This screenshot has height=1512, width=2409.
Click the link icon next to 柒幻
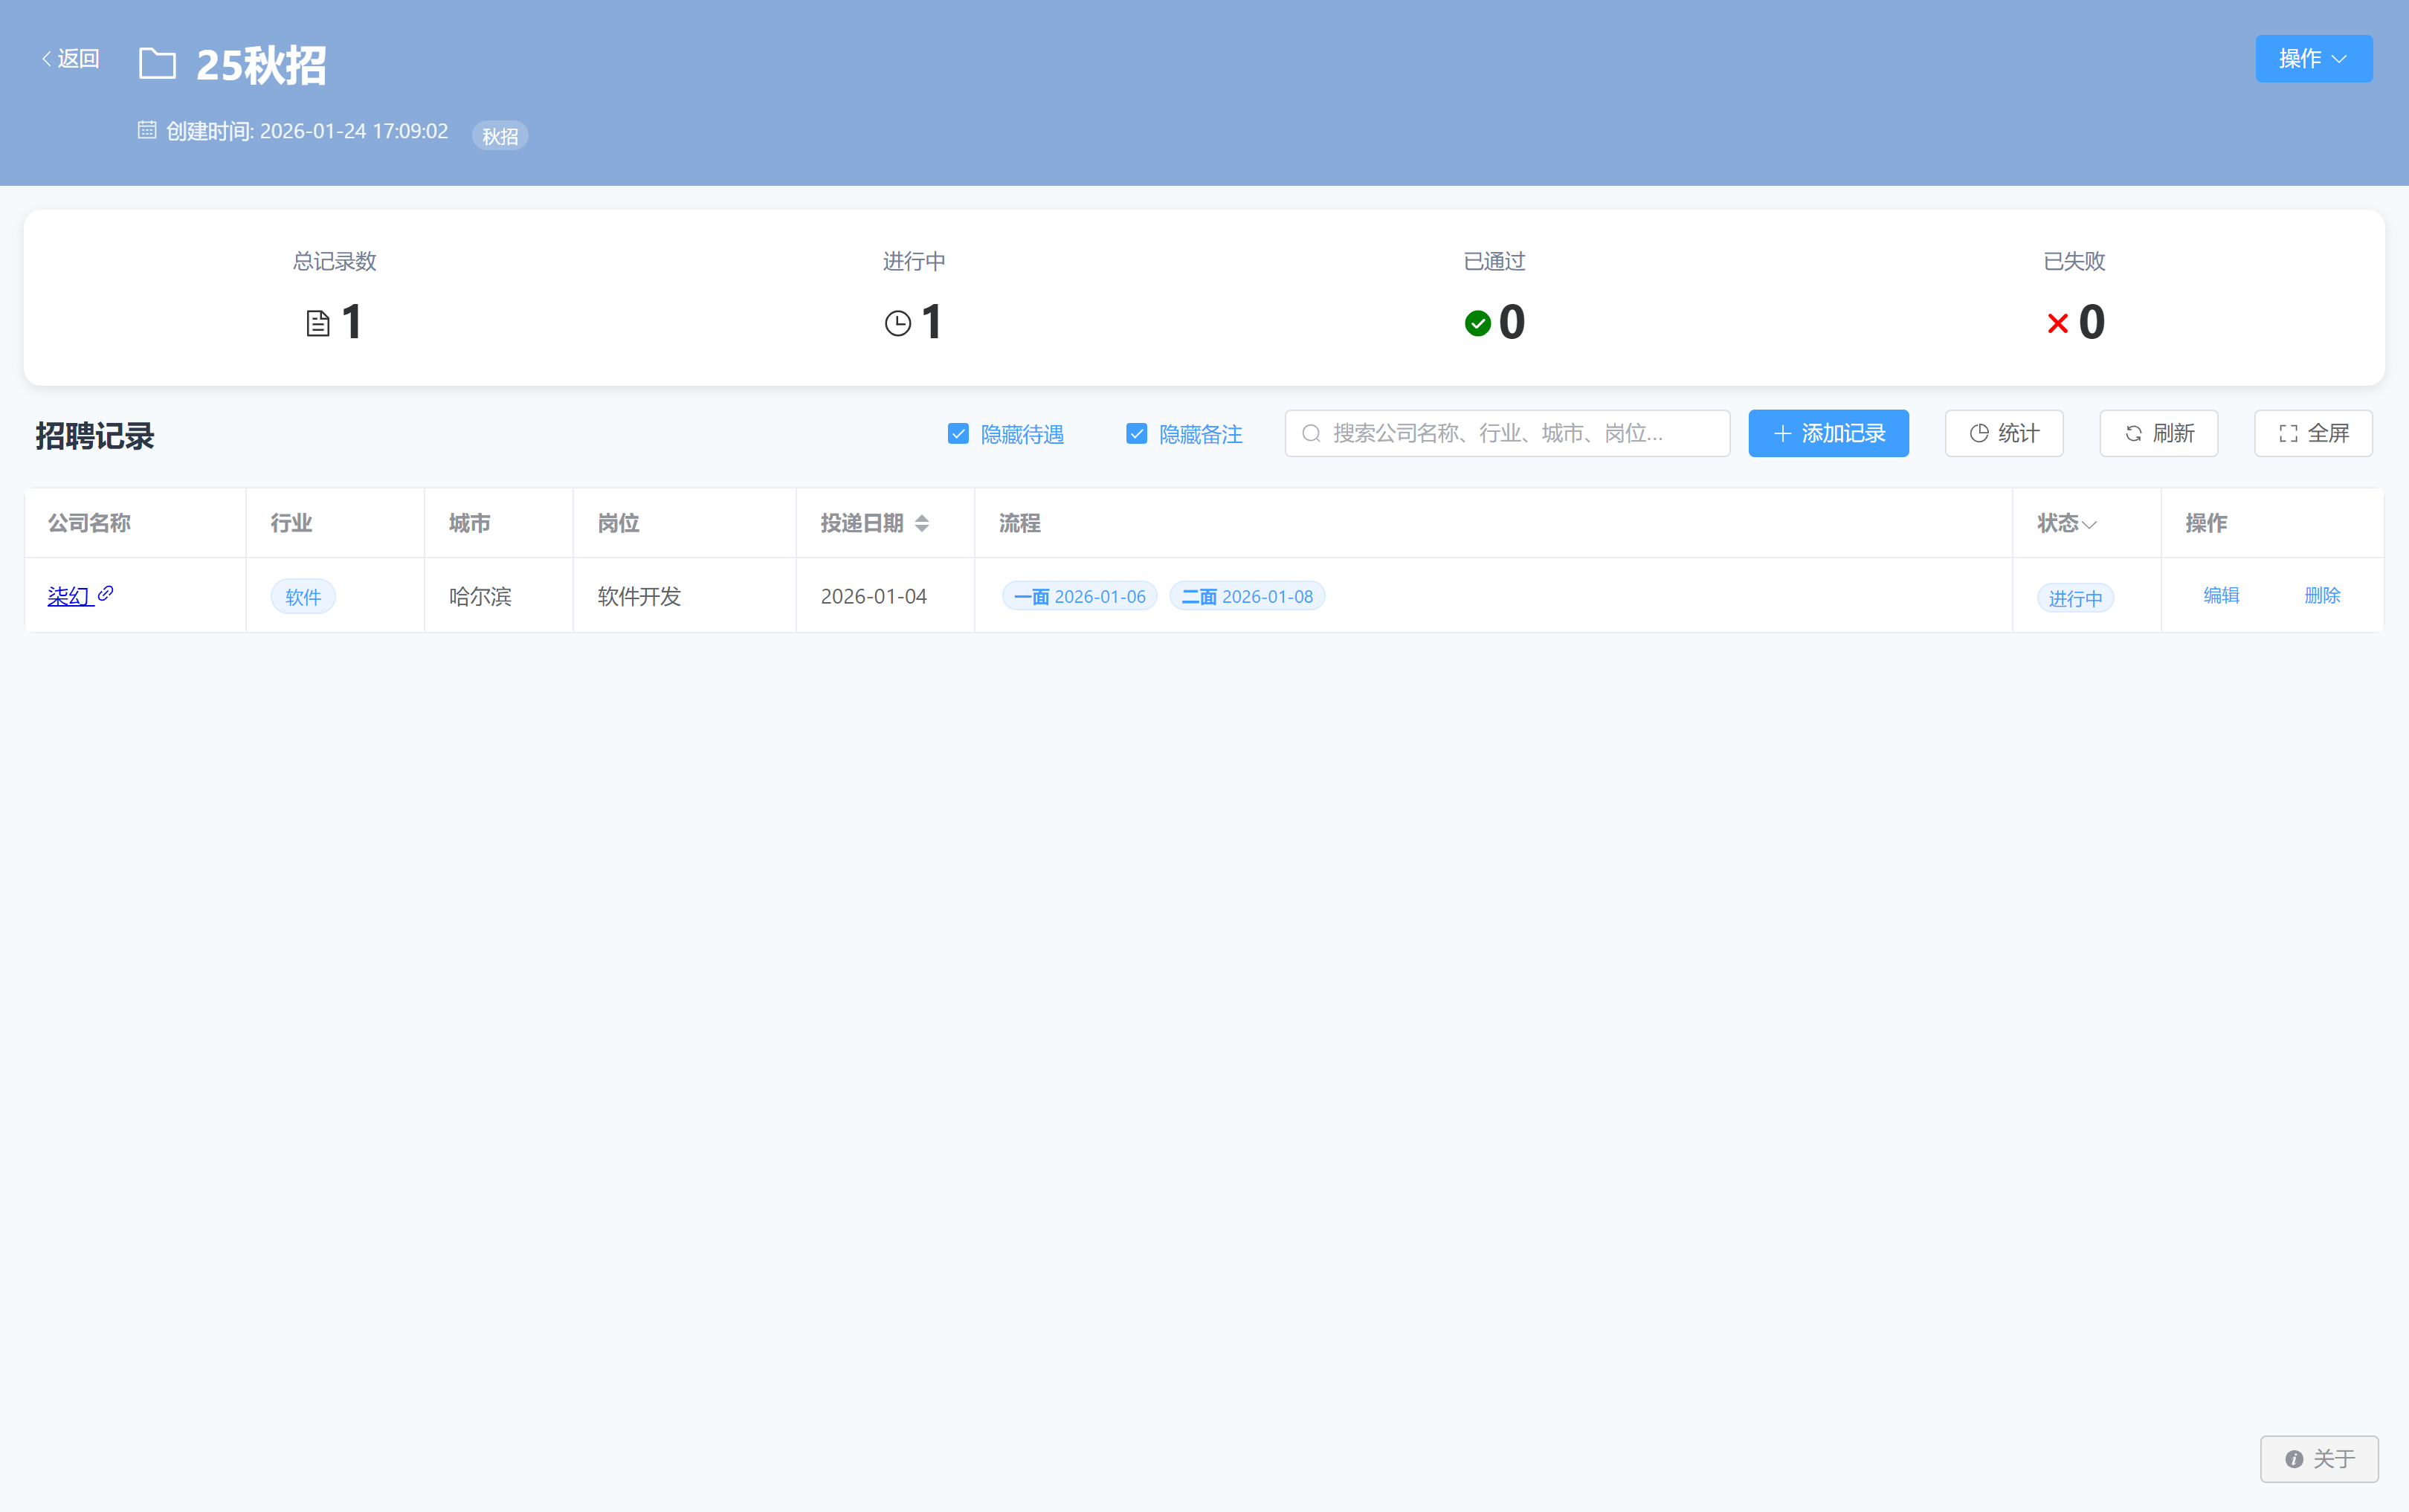tap(106, 594)
